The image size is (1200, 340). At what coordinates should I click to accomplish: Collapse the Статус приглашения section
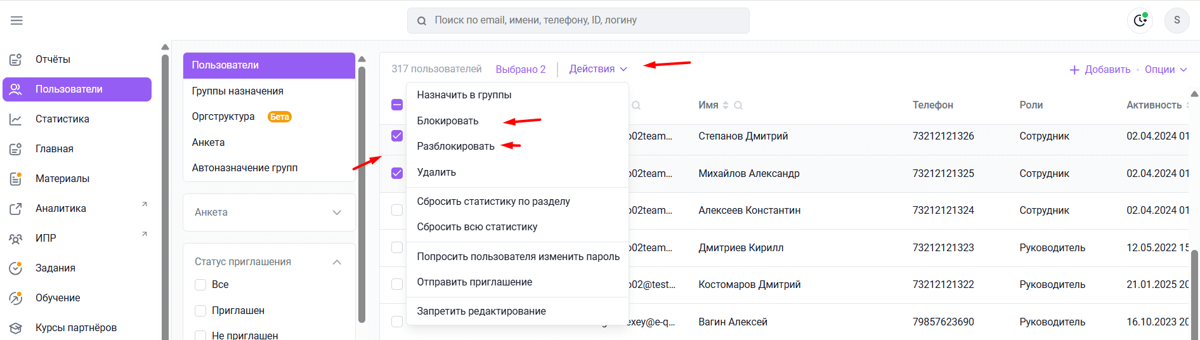point(337,262)
